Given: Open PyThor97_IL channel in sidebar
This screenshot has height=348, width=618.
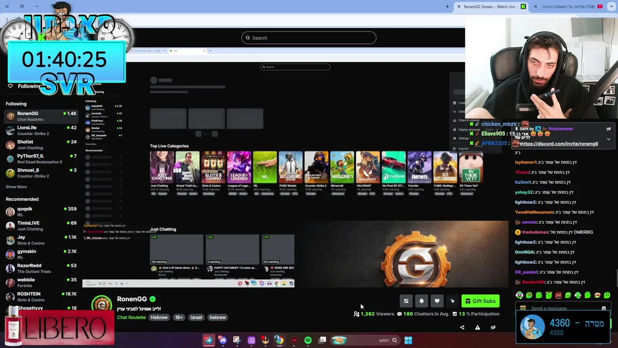Looking at the screenshot, I should (x=41, y=159).
